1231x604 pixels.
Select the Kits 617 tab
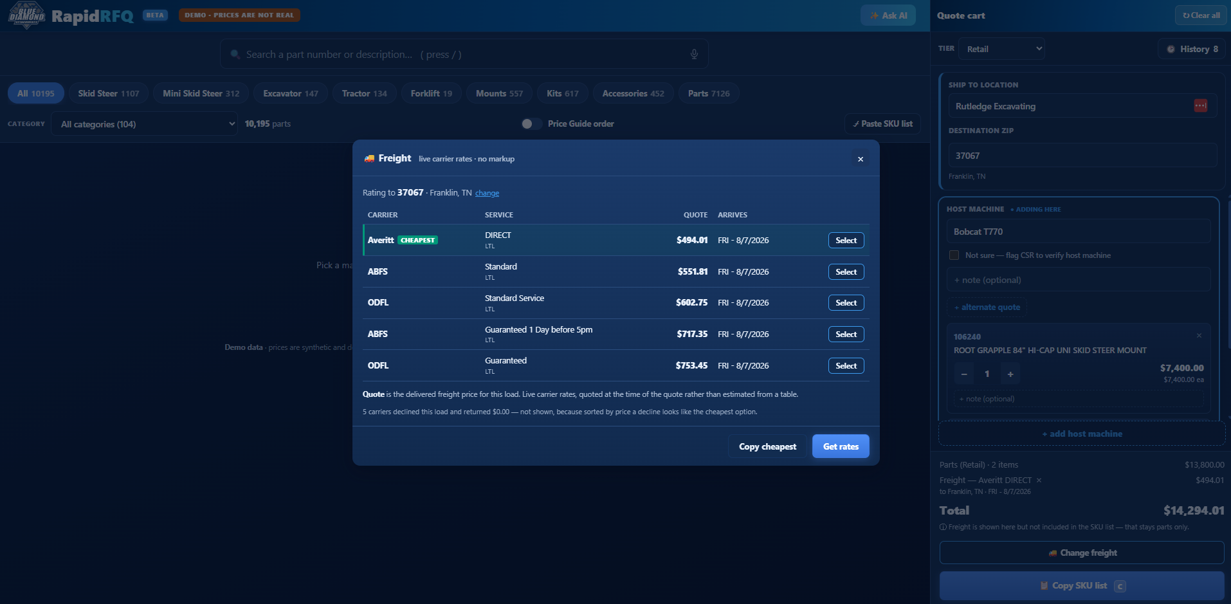563,93
